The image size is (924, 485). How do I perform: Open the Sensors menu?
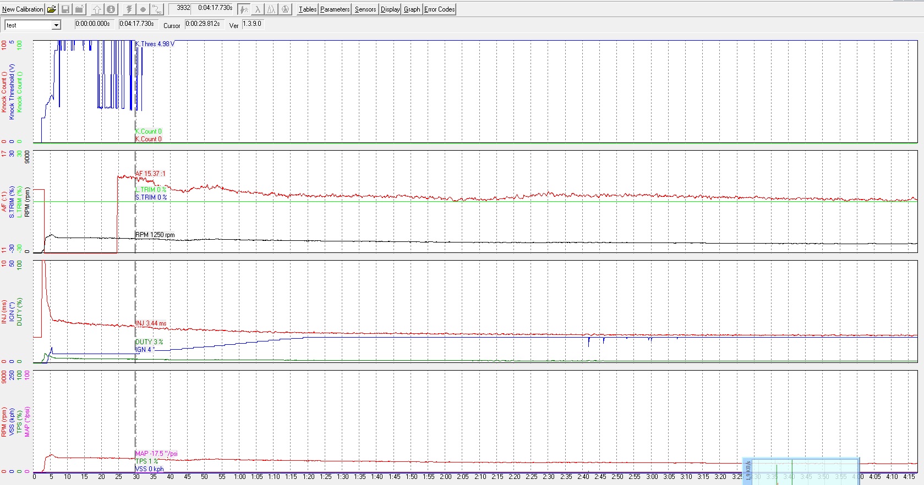pos(365,9)
